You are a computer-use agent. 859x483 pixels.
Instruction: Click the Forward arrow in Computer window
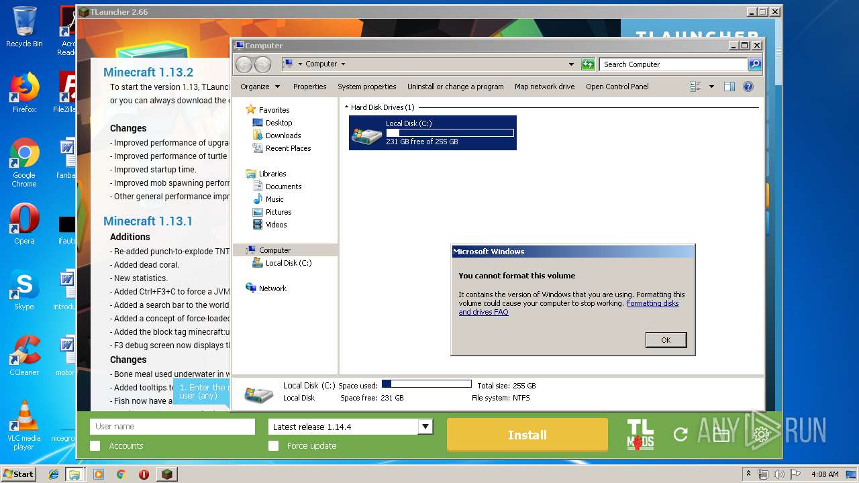262,64
